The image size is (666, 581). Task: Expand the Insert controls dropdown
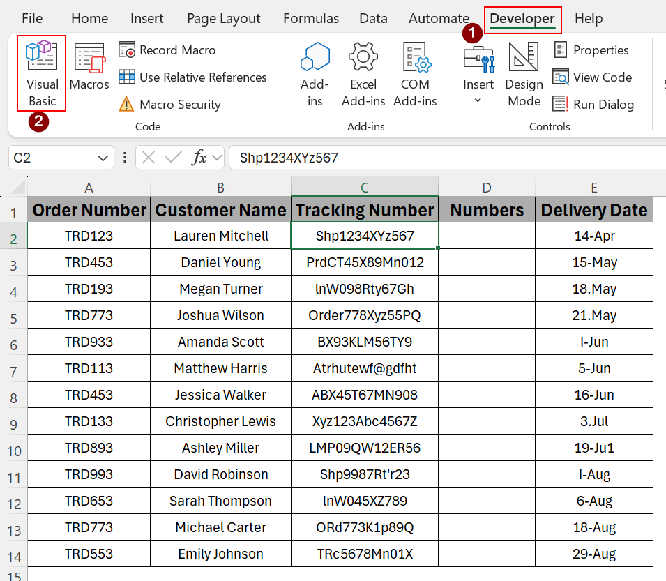point(478,100)
